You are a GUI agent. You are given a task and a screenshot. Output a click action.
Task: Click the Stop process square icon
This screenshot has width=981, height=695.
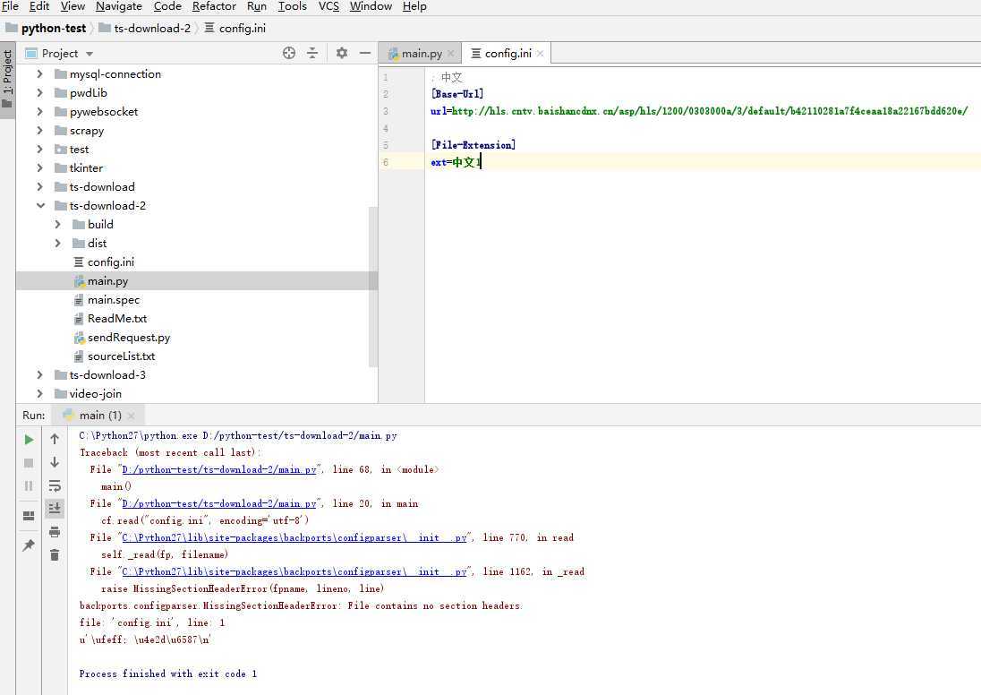pyautogui.click(x=29, y=463)
